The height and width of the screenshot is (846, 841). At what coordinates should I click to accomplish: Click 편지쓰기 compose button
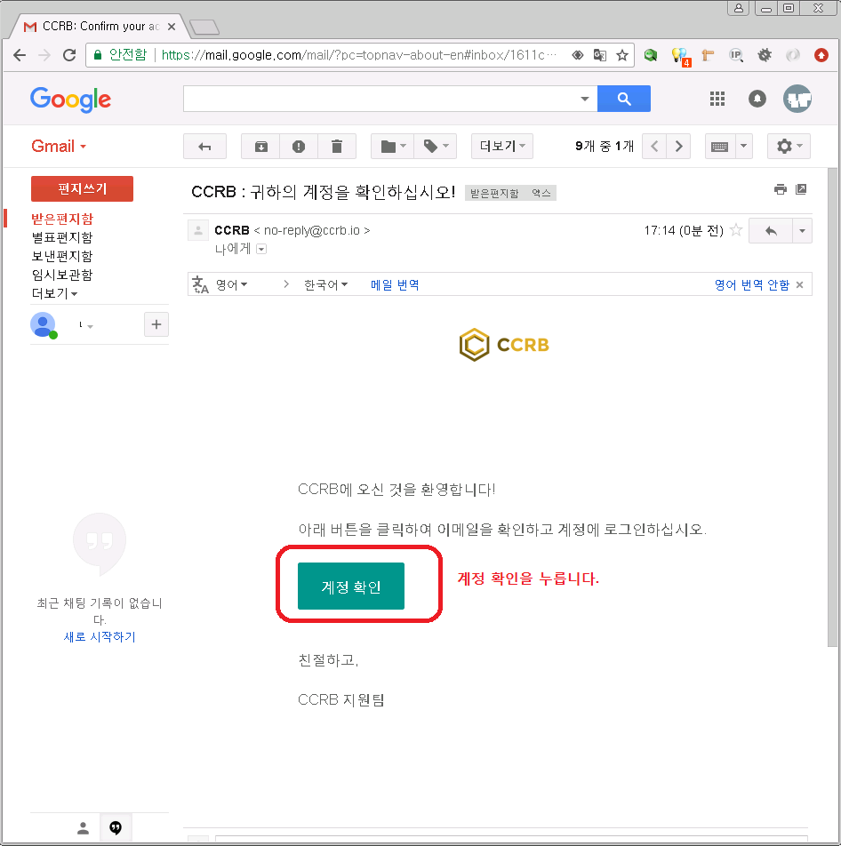coord(82,188)
